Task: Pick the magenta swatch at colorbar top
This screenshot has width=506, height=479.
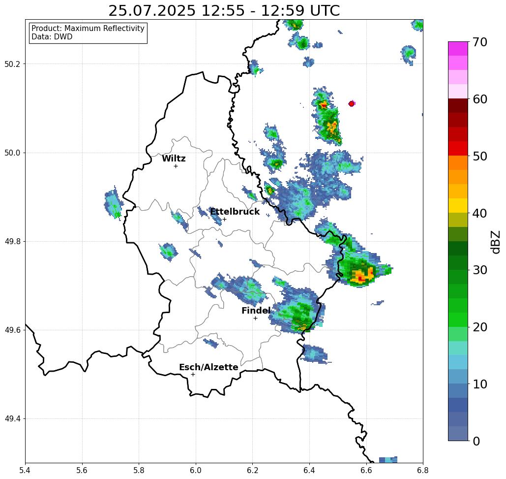Action: [x=458, y=49]
